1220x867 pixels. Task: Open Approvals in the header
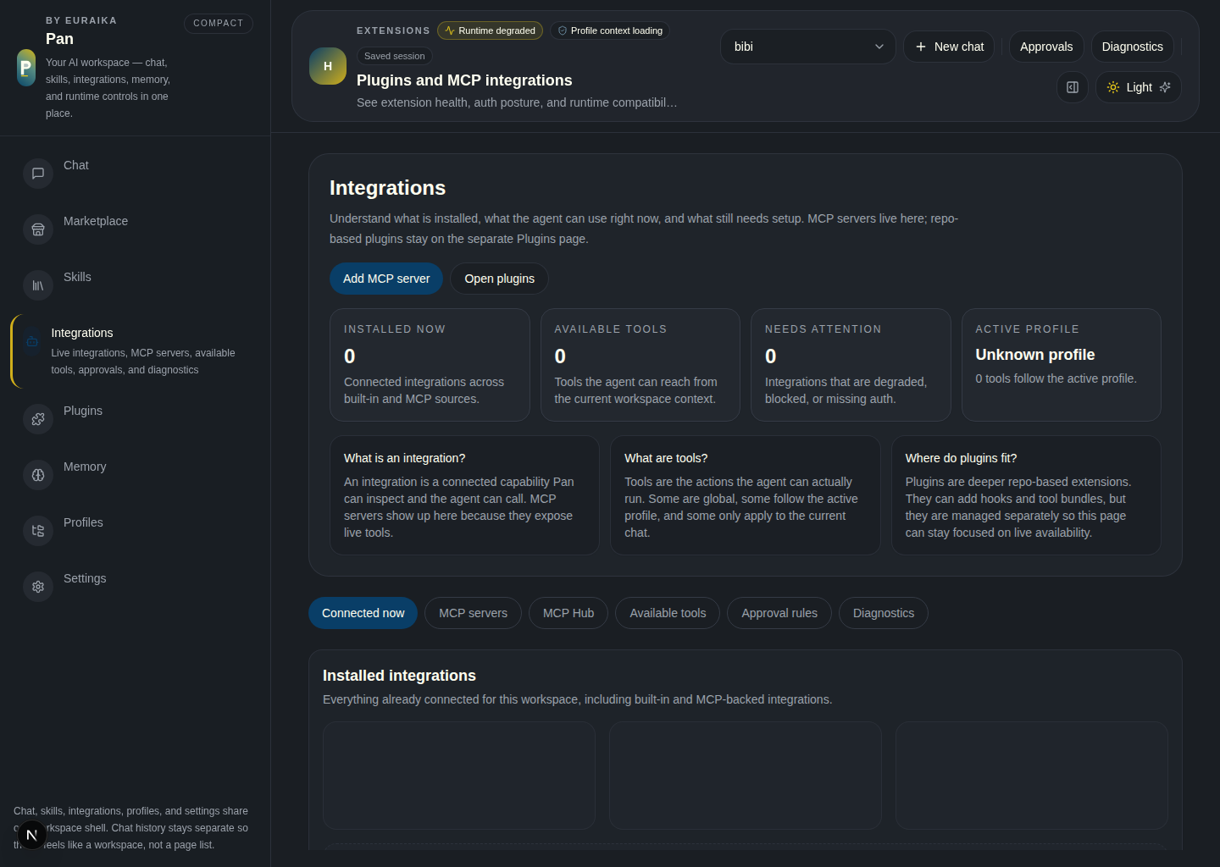tap(1046, 47)
